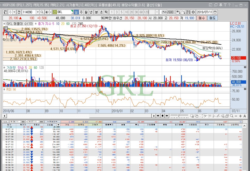The width and height of the screenshot is (250, 171).
Task: Select the 120 interval button
Action: click(x=146, y=12)
